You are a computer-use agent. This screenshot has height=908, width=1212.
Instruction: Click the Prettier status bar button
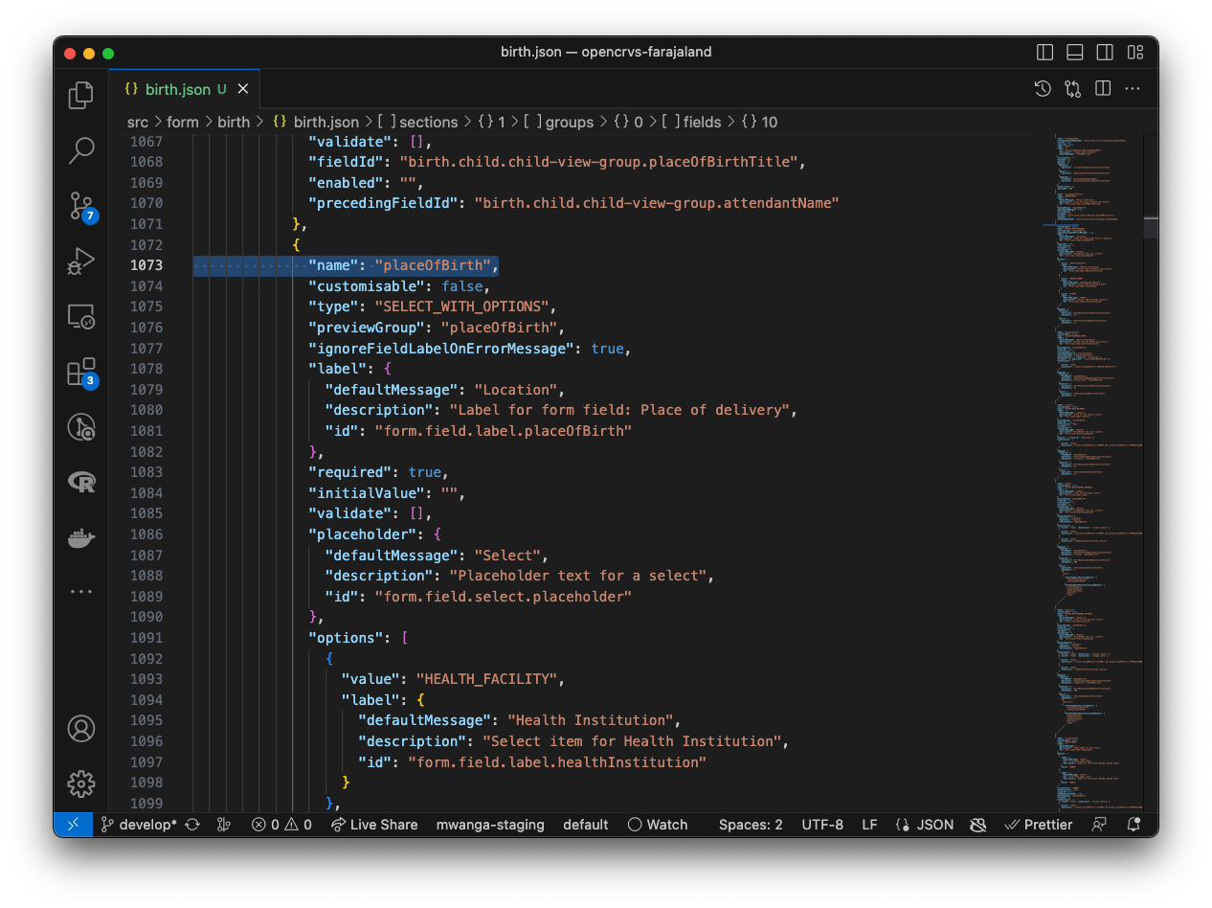click(x=1039, y=825)
